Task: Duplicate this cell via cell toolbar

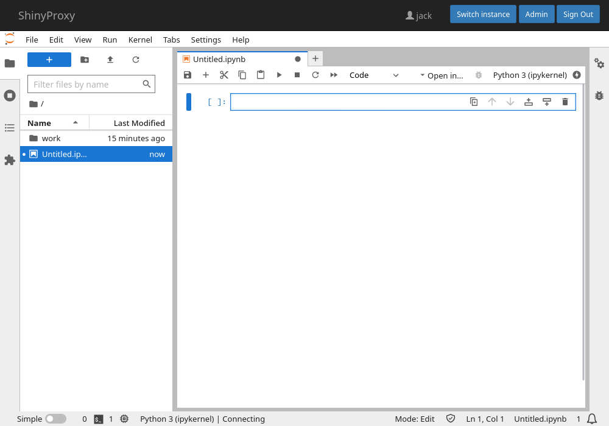Action: [x=474, y=102]
